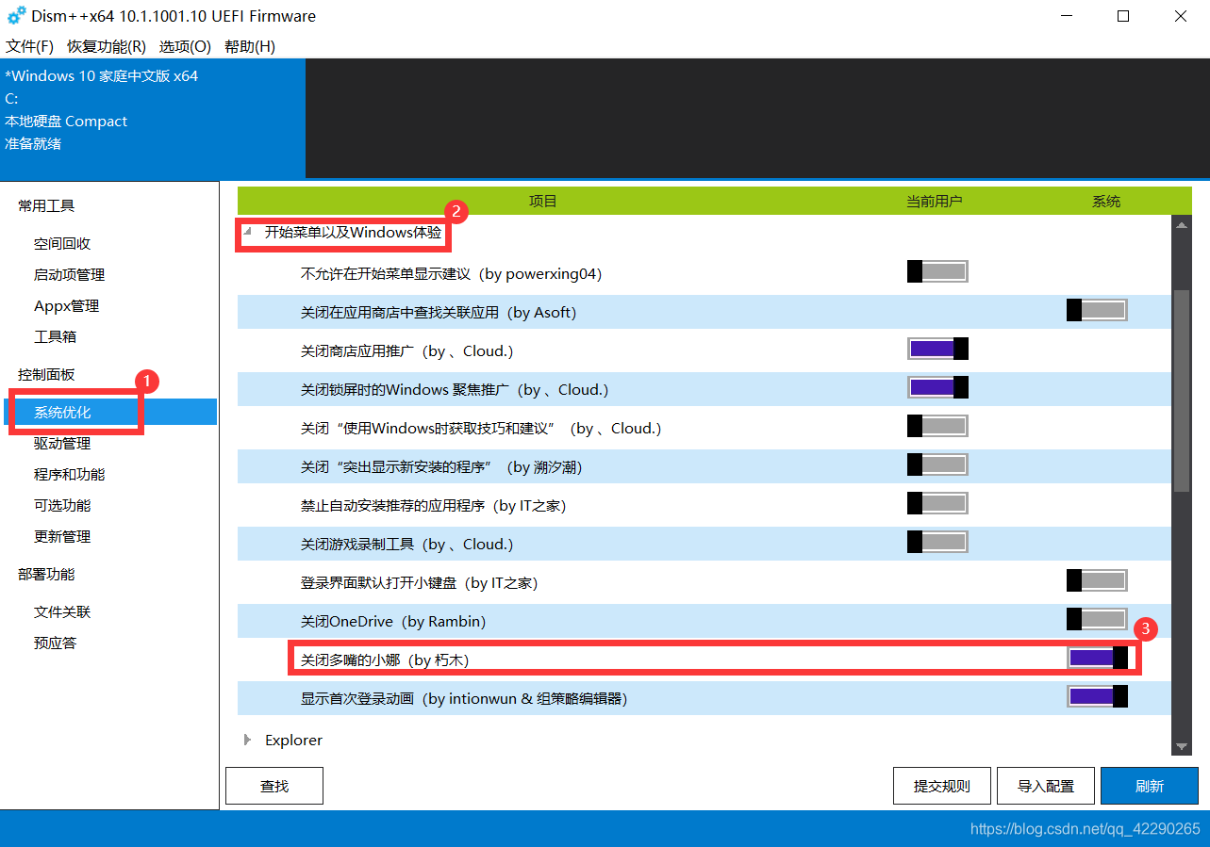Select 系统优化 in sidebar
The width and height of the screenshot is (1210, 847).
pos(109,412)
